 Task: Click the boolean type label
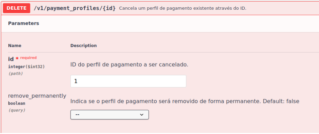[16, 103]
